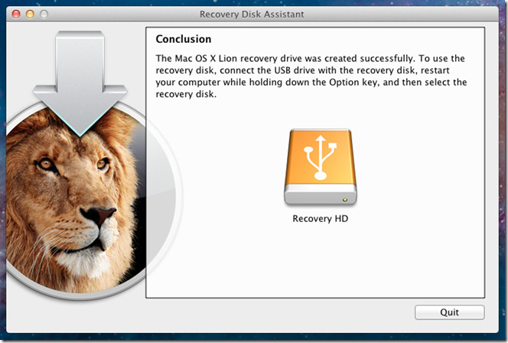Click the words Option key in the instructions
The height and width of the screenshot is (343, 508).
point(353,83)
